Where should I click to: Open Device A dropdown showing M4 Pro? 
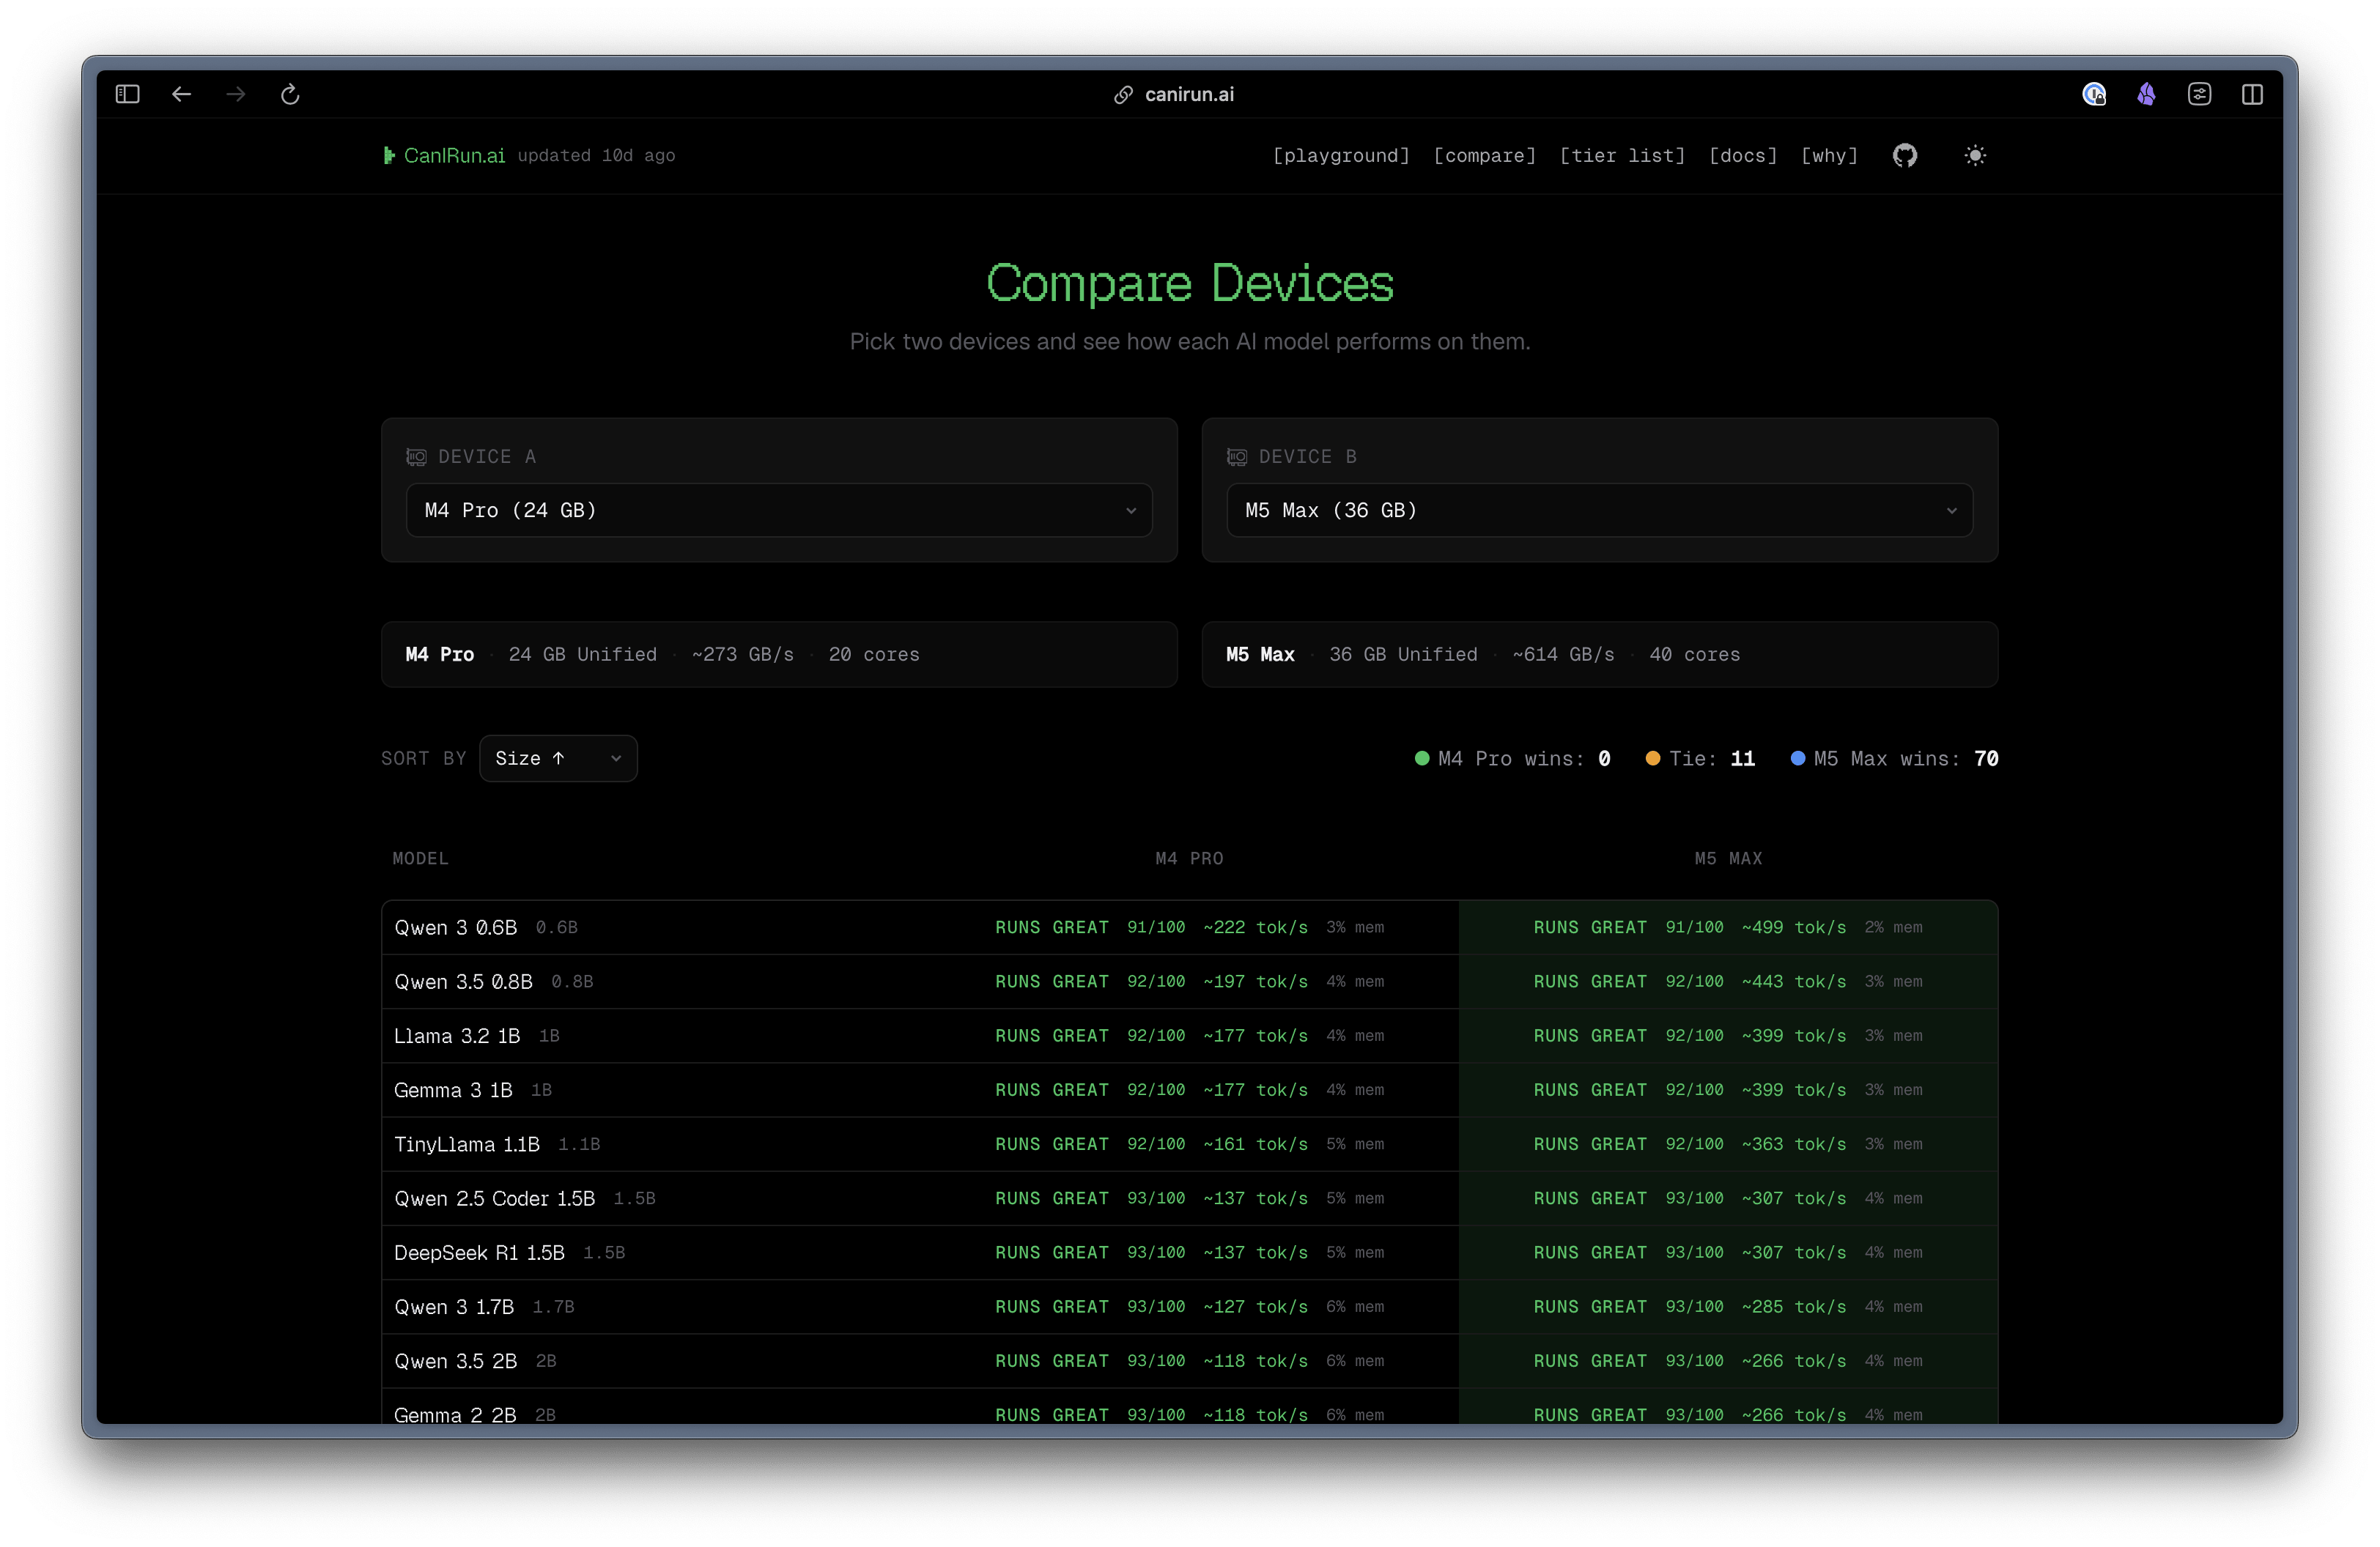[x=779, y=511]
